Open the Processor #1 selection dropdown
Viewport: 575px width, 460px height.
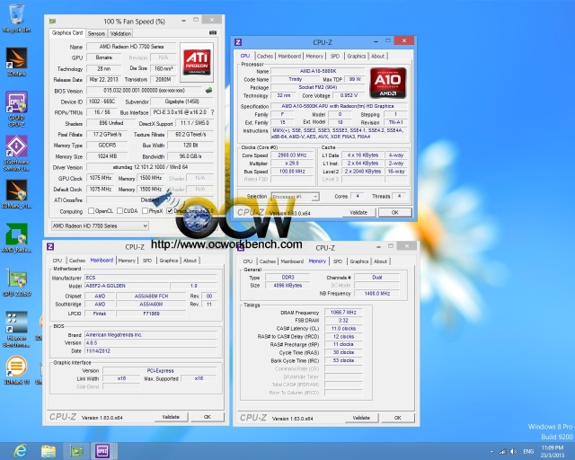(x=295, y=197)
